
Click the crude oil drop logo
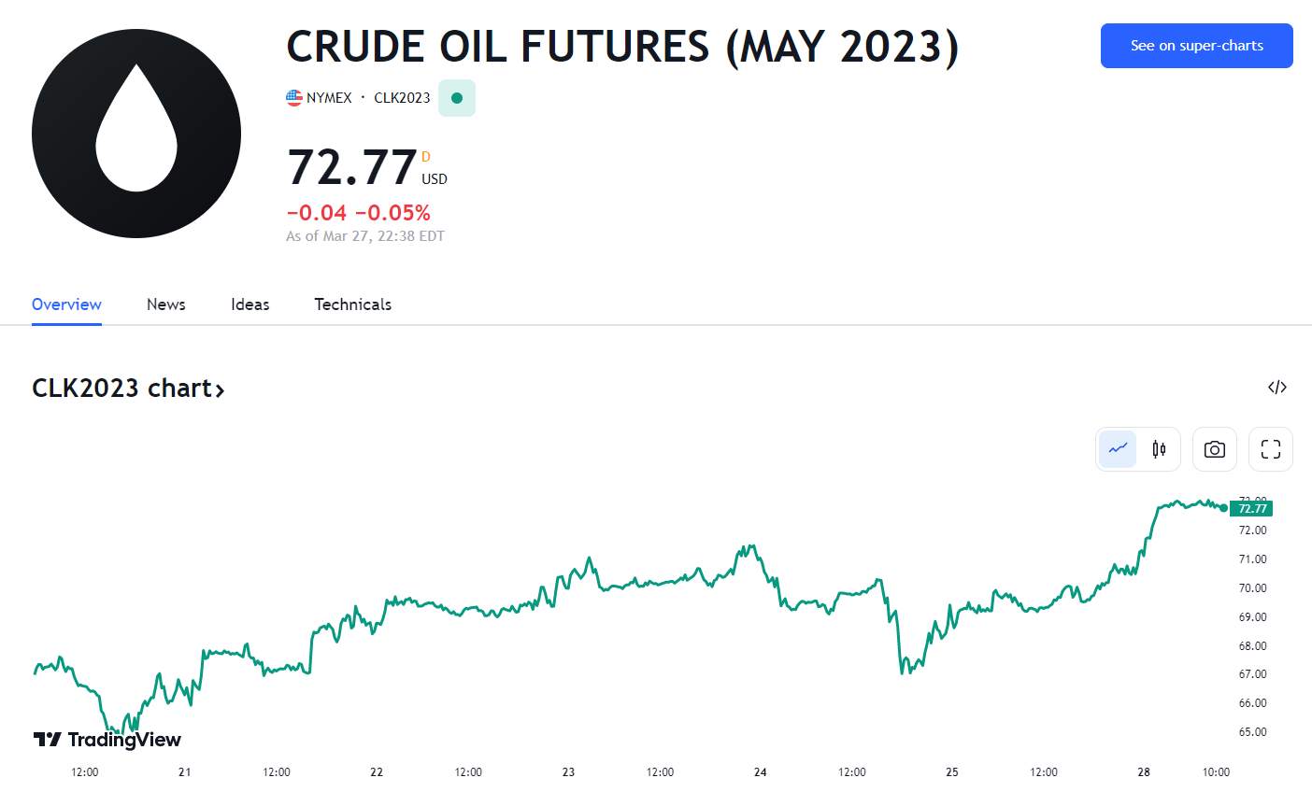[136, 134]
